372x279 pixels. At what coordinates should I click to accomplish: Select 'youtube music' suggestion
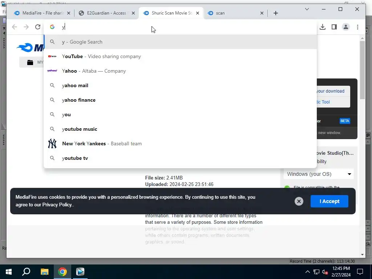pyautogui.click(x=180, y=129)
